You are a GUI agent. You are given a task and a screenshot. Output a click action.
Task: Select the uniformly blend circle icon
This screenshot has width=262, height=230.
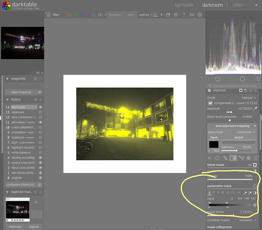coord(217,158)
